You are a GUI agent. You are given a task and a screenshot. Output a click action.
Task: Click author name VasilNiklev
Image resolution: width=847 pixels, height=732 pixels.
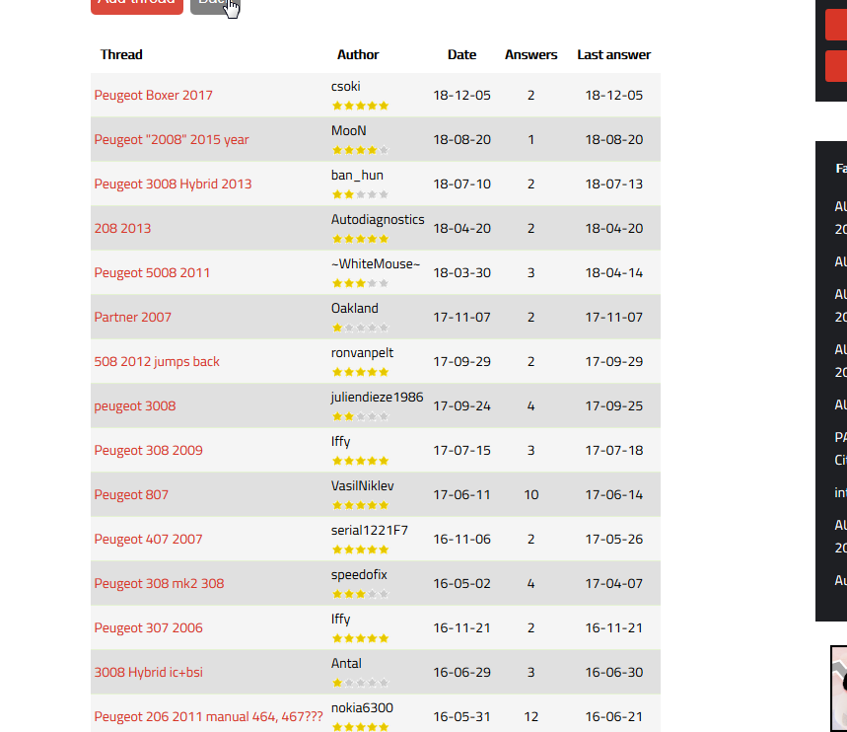pos(363,485)
